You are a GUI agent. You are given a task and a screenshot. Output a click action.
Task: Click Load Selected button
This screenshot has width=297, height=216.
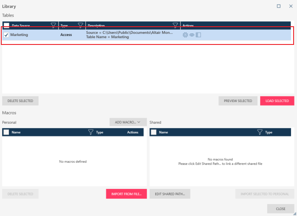click(277, 101)
